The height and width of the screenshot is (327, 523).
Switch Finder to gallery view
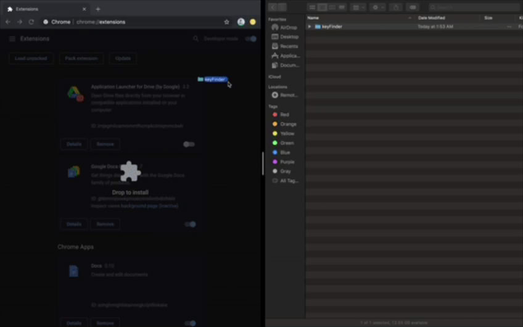[342, 7]
